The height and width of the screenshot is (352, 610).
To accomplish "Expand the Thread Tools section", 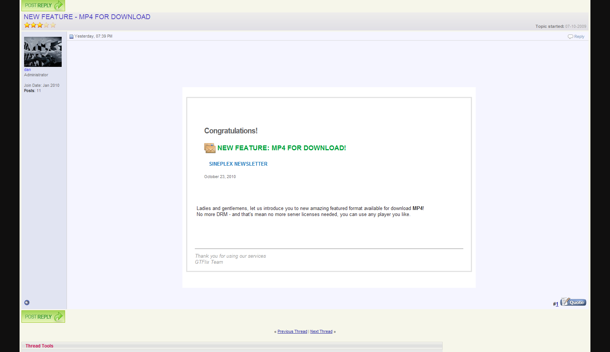I will click(x=39, y=346).
